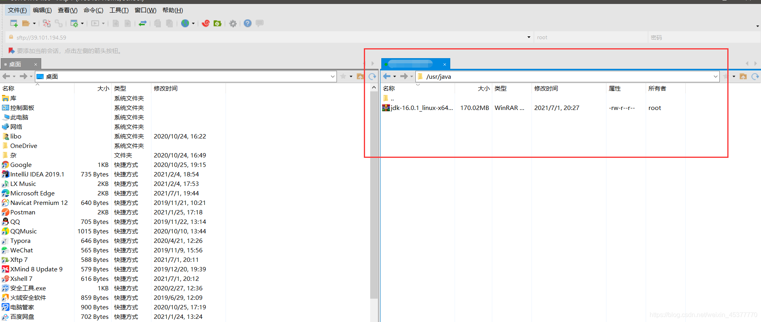
Task: Click the local pane favorites star icon
Action: point(343,76)
